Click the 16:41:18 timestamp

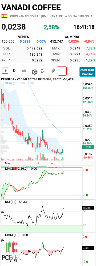(x=84, y=27)
